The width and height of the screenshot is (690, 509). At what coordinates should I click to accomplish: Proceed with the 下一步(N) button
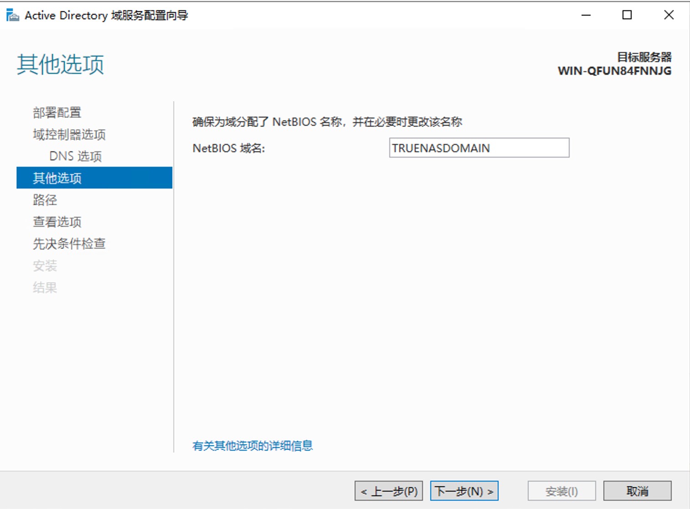click(x=464, y=491)
